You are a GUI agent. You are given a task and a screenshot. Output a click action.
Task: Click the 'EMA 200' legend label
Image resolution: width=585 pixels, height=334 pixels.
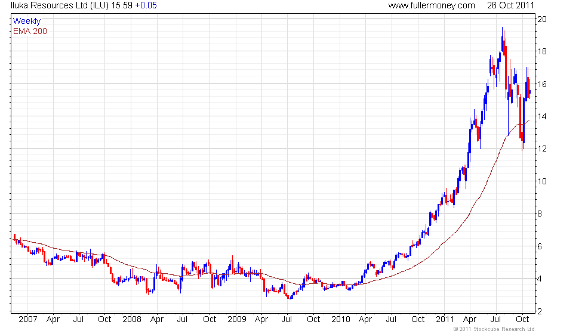pyautogui.click(x=30, y=31)
